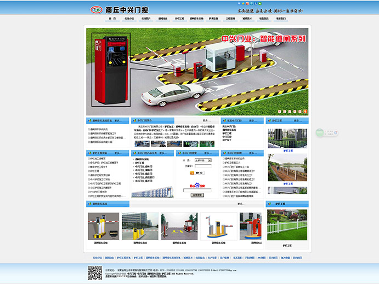Click 更多 in the 道闸停车系统百科 section header

118,120
